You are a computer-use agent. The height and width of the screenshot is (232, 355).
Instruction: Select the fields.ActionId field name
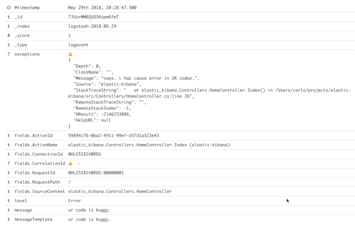tap(33, 135)
